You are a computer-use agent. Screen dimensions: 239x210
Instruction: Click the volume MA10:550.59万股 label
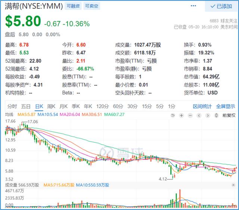(93, 185)
